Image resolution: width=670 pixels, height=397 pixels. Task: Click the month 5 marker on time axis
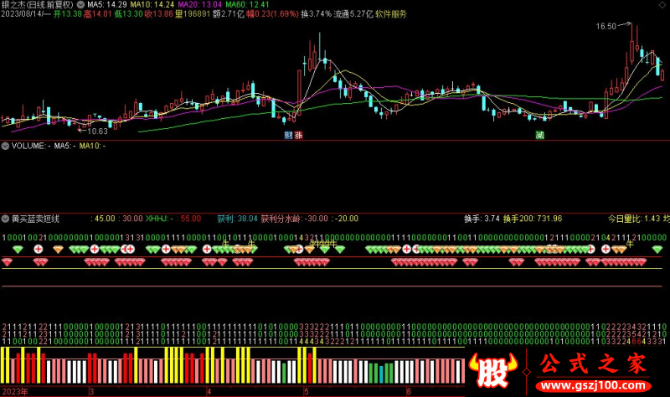307,391
